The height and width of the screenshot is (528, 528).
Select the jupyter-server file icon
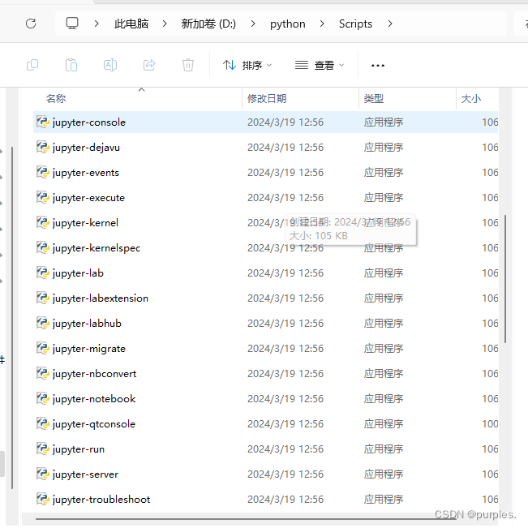[43, 474]
